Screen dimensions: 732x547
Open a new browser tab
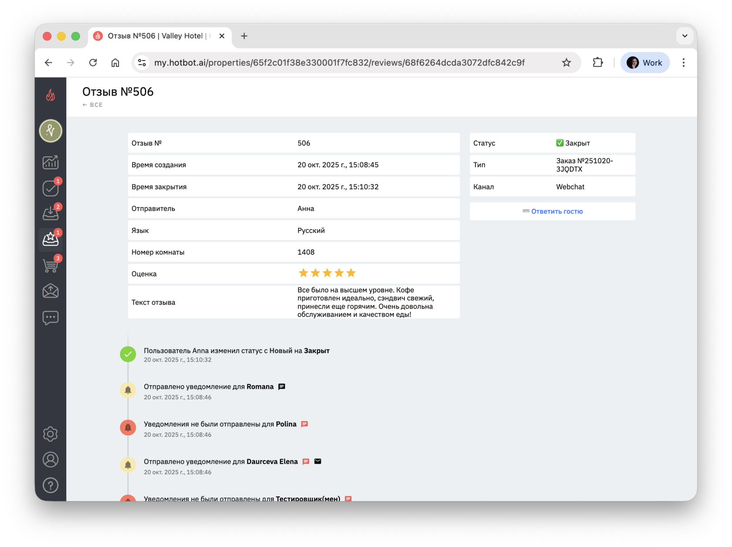(x=244, y=36)
